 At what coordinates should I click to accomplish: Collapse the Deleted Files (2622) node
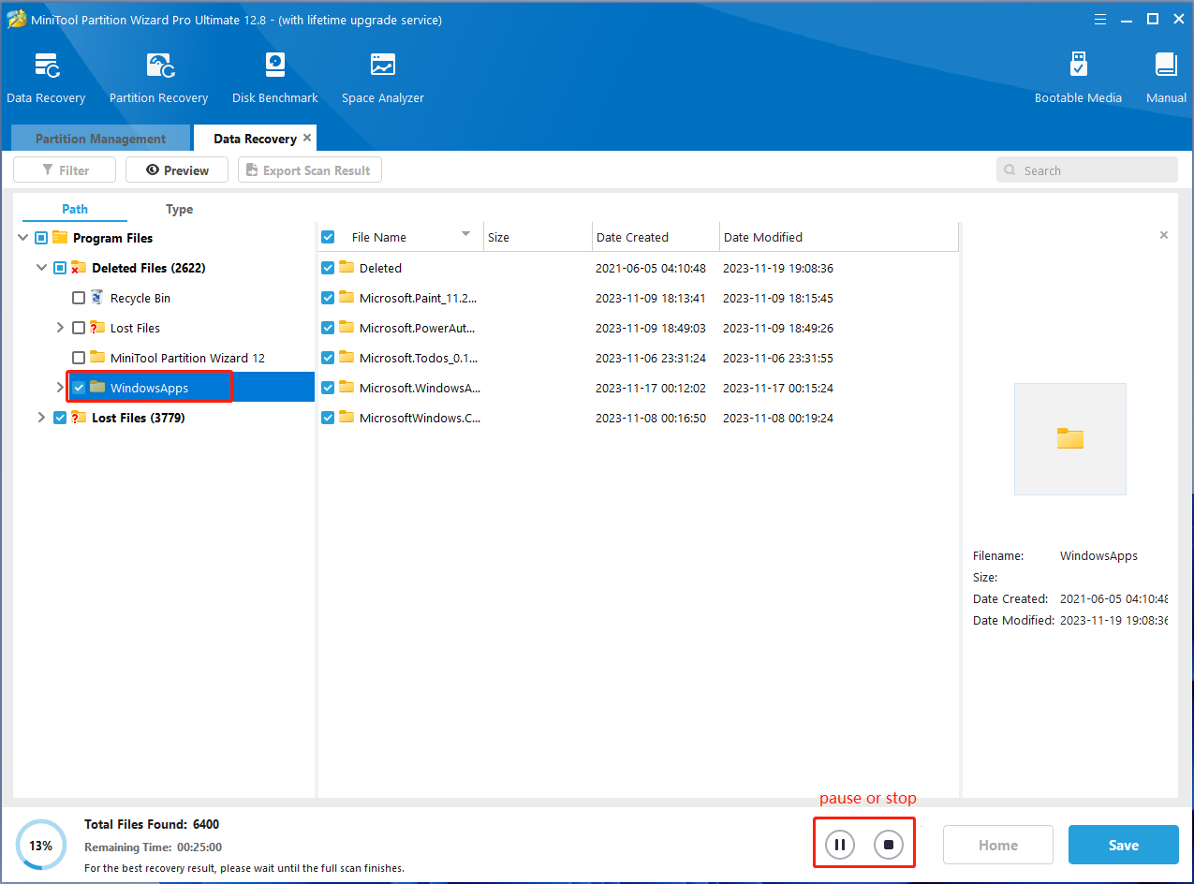click(x=41, y=267)
